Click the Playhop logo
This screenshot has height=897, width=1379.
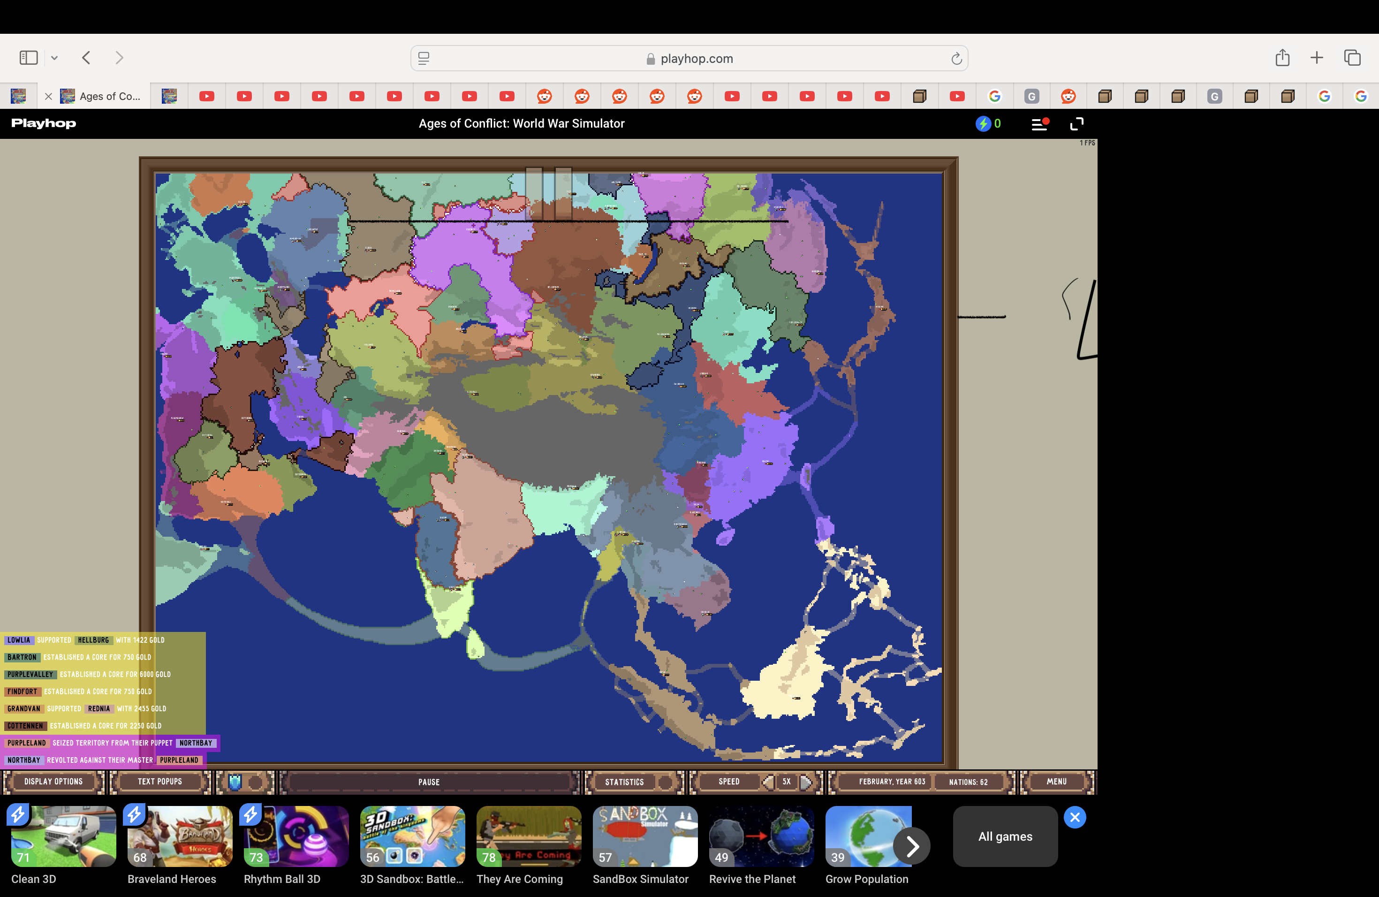(44, 123)
